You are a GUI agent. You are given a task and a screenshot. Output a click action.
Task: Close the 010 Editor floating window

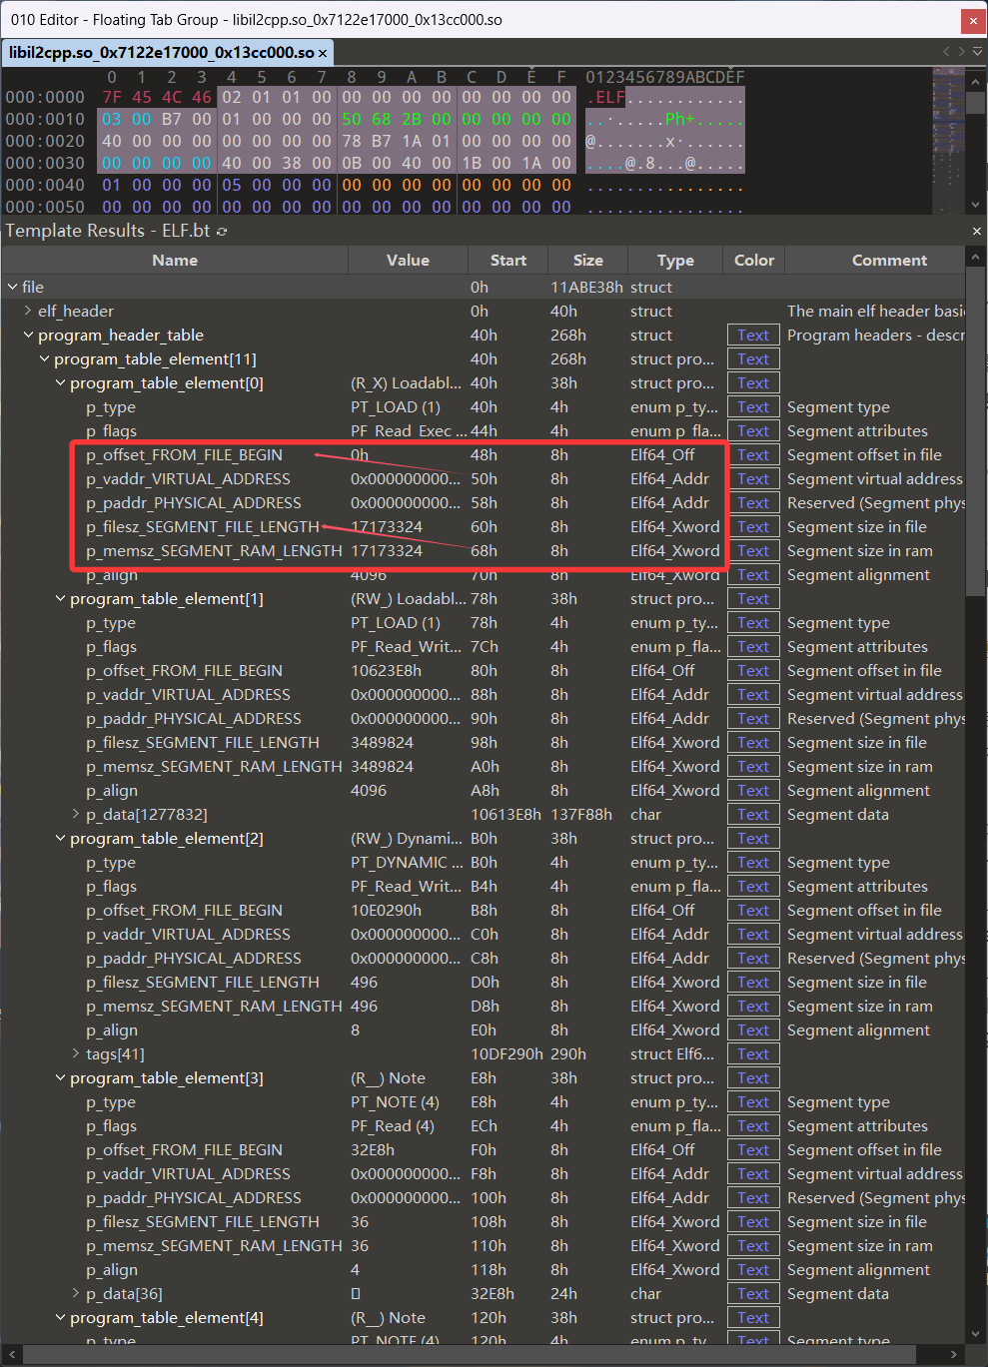(x=973, y=20)
